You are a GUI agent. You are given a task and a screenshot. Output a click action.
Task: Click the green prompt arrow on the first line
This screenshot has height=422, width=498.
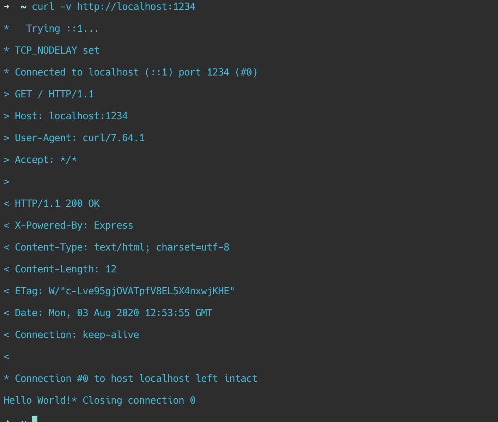coord(6,7)
